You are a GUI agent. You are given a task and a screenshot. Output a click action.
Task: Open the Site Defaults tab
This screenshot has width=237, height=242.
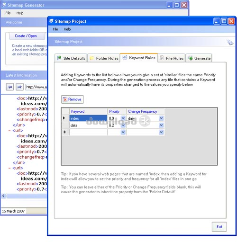71,58
